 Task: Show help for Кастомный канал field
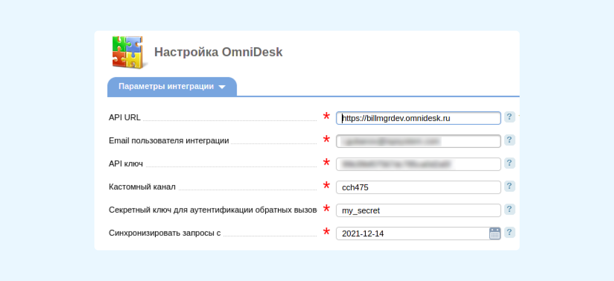tap(509, 186)
